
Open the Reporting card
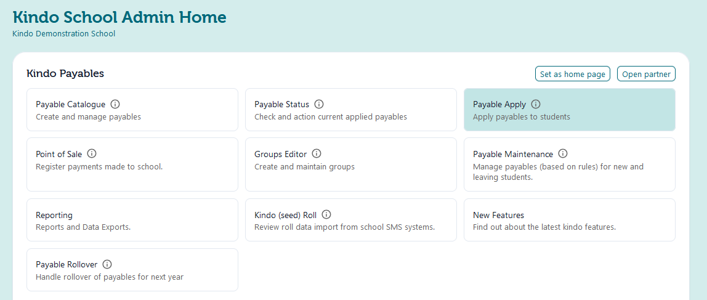pyautogui.click(x=132, y=220)
